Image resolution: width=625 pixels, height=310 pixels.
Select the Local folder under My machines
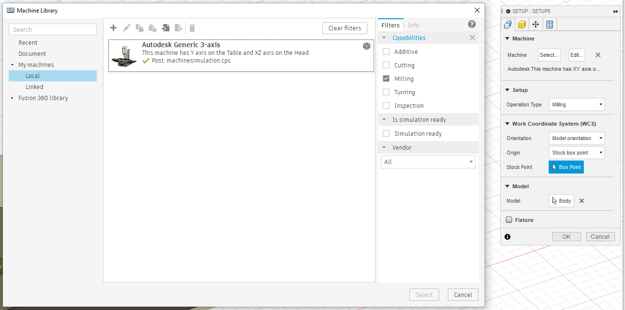tap(53, 76)
